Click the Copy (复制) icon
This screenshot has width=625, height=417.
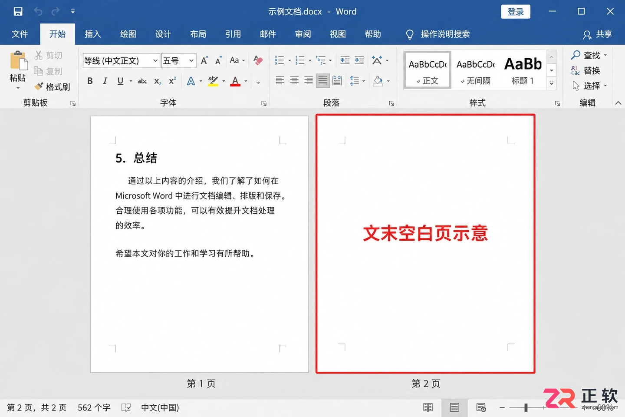(x=39, y=71)
